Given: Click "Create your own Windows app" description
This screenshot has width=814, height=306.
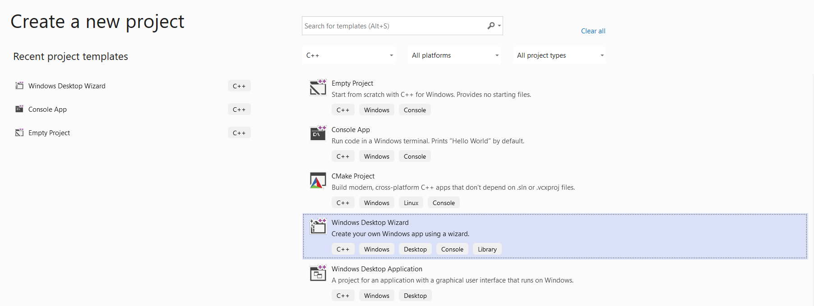Looking at the screenshot, I should tap(400, 234).
